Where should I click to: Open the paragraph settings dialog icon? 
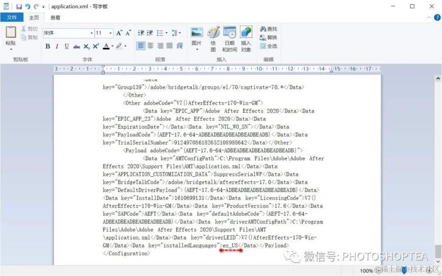(180, 46)
